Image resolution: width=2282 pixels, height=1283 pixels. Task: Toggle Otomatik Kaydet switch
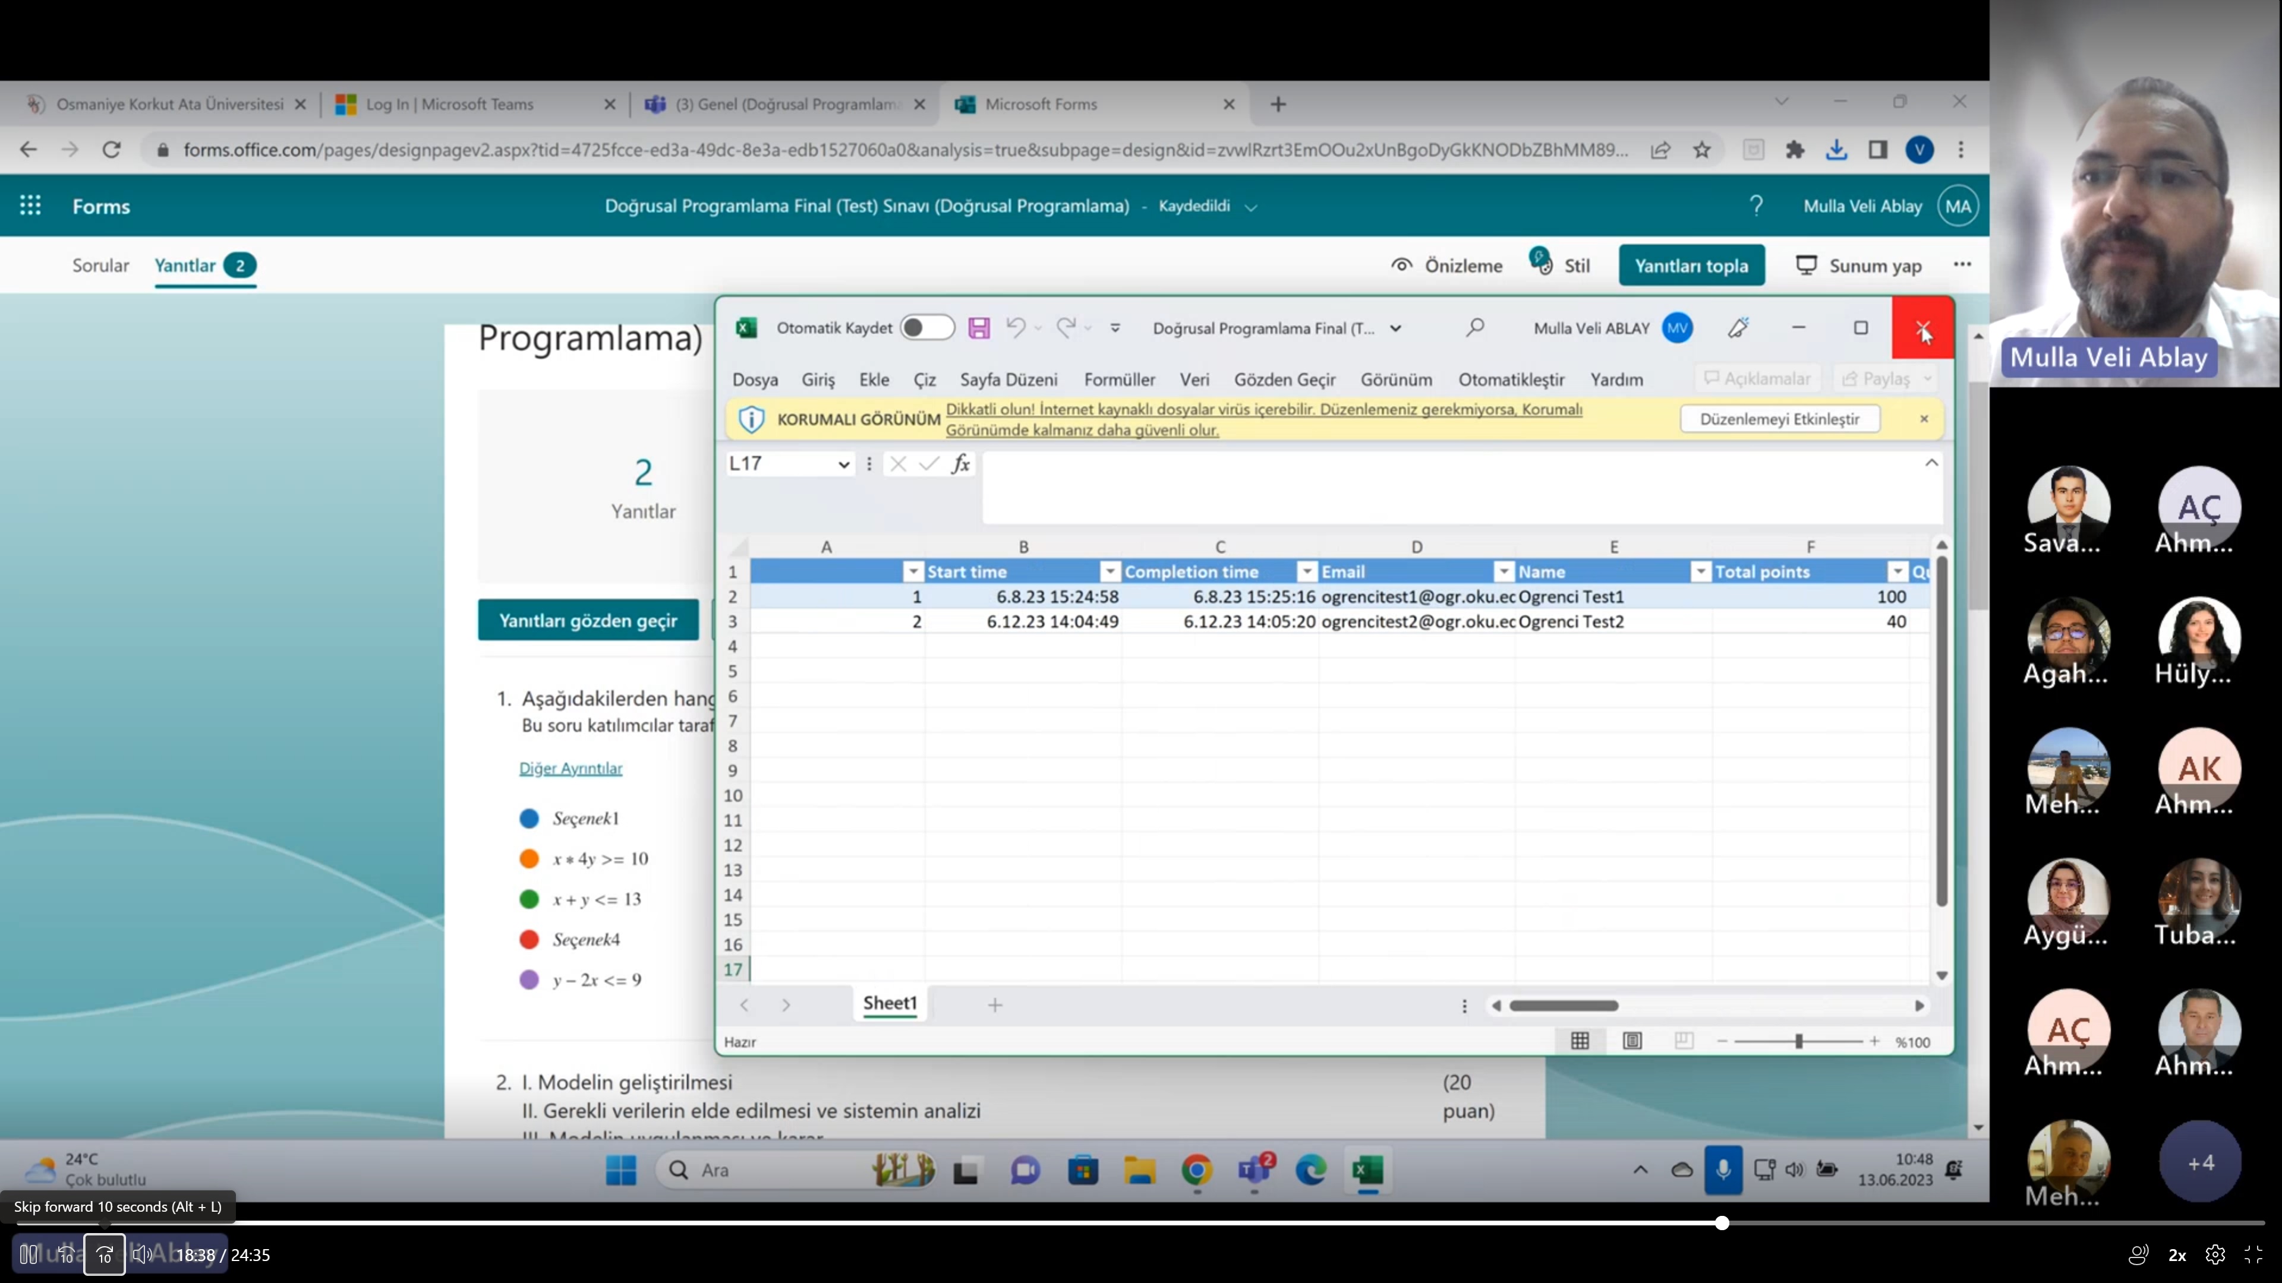coord(926,328)
